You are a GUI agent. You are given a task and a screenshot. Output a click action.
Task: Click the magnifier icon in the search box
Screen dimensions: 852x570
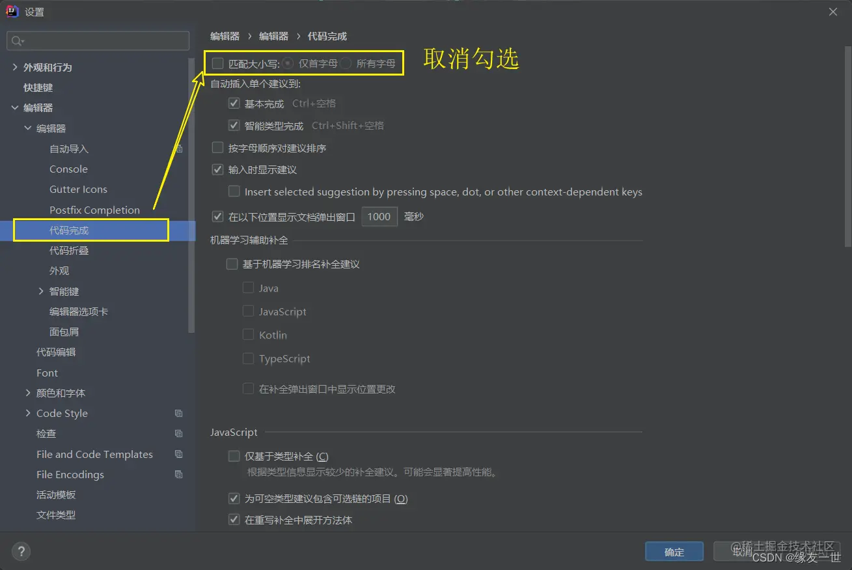(16, 40)
